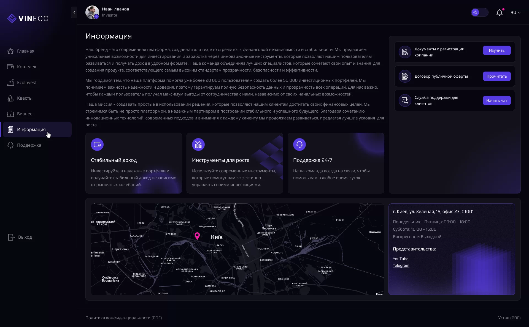Click the chart icon on Инструменты для роста card

[x=198, y=145]
